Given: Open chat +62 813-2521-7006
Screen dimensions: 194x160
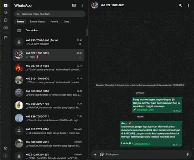Looking at the screenshot, I should pyautogui.click(x=48, y=131).
